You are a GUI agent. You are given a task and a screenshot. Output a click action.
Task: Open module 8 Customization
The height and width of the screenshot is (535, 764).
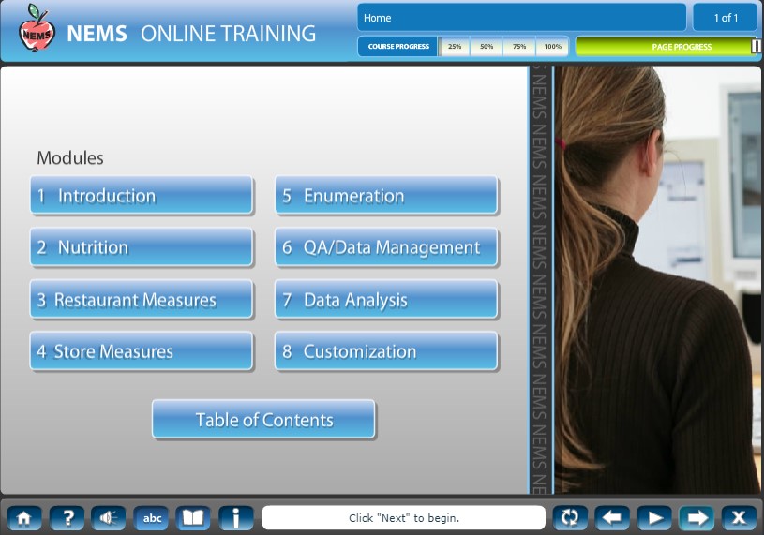[x=386, y=351]
